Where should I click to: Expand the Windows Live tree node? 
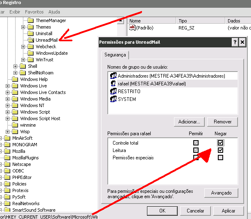8,86
